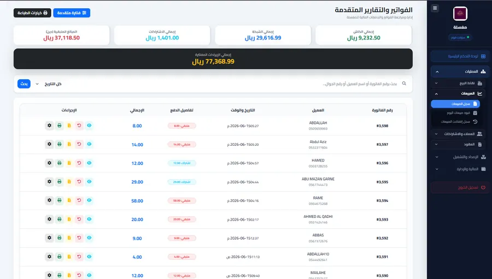Click the yellow document icon for invoice #3,591
This screenshot has width=492, height=279.
coord(69,257)
